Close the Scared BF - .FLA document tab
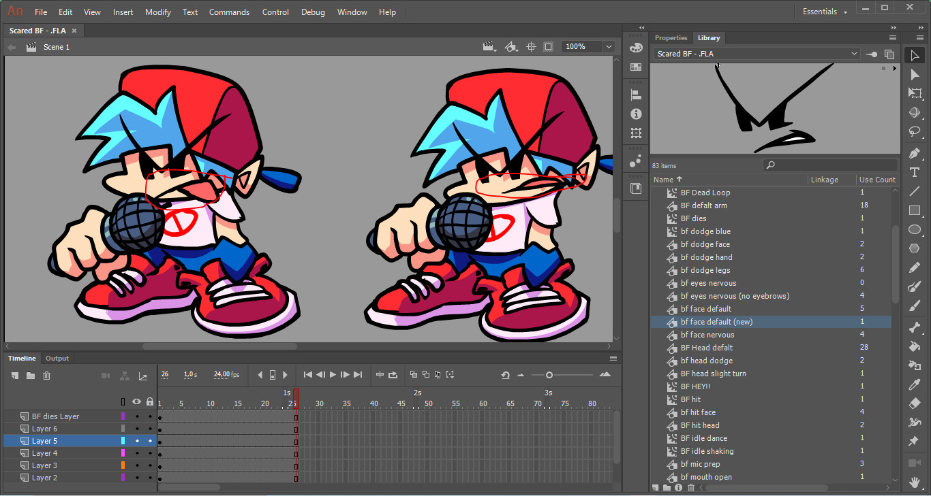Screen dimensions: 931x496 (74, 31)
